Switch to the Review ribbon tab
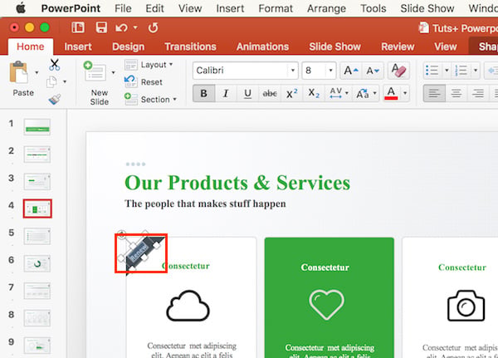Screen dimensions: 498x358 coord(398,47)
